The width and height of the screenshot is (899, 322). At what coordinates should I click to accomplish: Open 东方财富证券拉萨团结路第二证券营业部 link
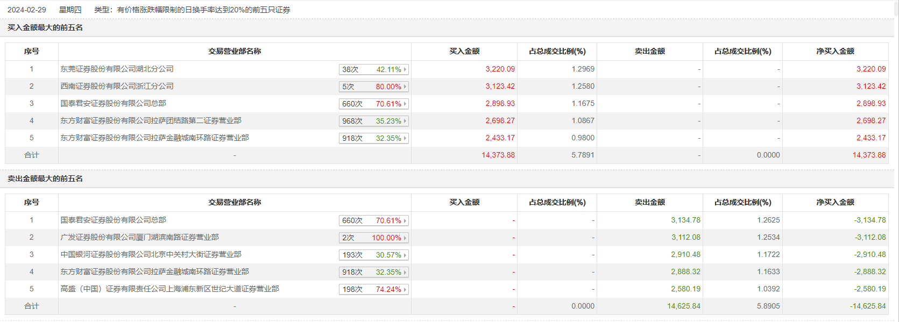coord(151,120)
